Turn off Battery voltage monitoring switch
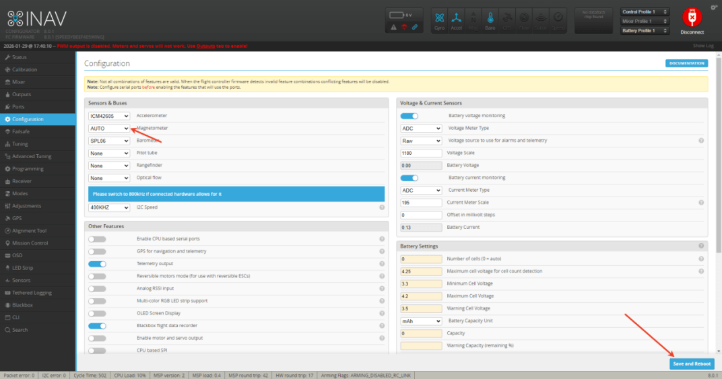The height and width of the screenshot is (379, 722). click(409, 116)
